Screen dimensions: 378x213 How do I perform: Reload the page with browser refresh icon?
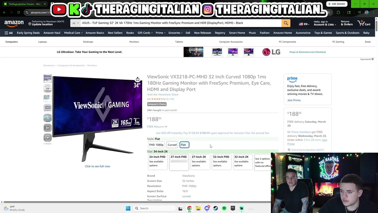[x=18, y=12]
